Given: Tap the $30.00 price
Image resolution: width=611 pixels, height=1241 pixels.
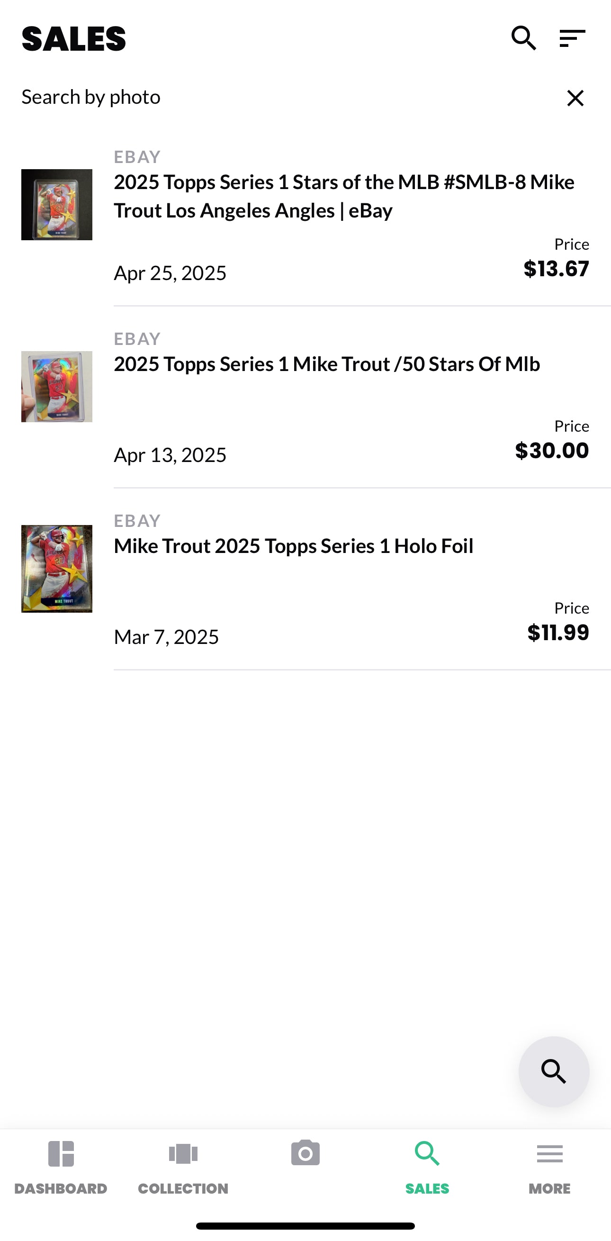Looking at the screenshot, I should click(552, 451).
